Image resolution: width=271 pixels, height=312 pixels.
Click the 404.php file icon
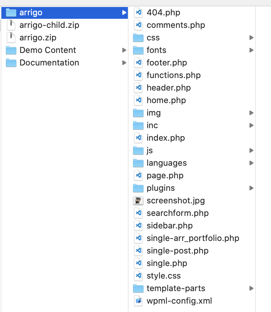tap(138, 13)
